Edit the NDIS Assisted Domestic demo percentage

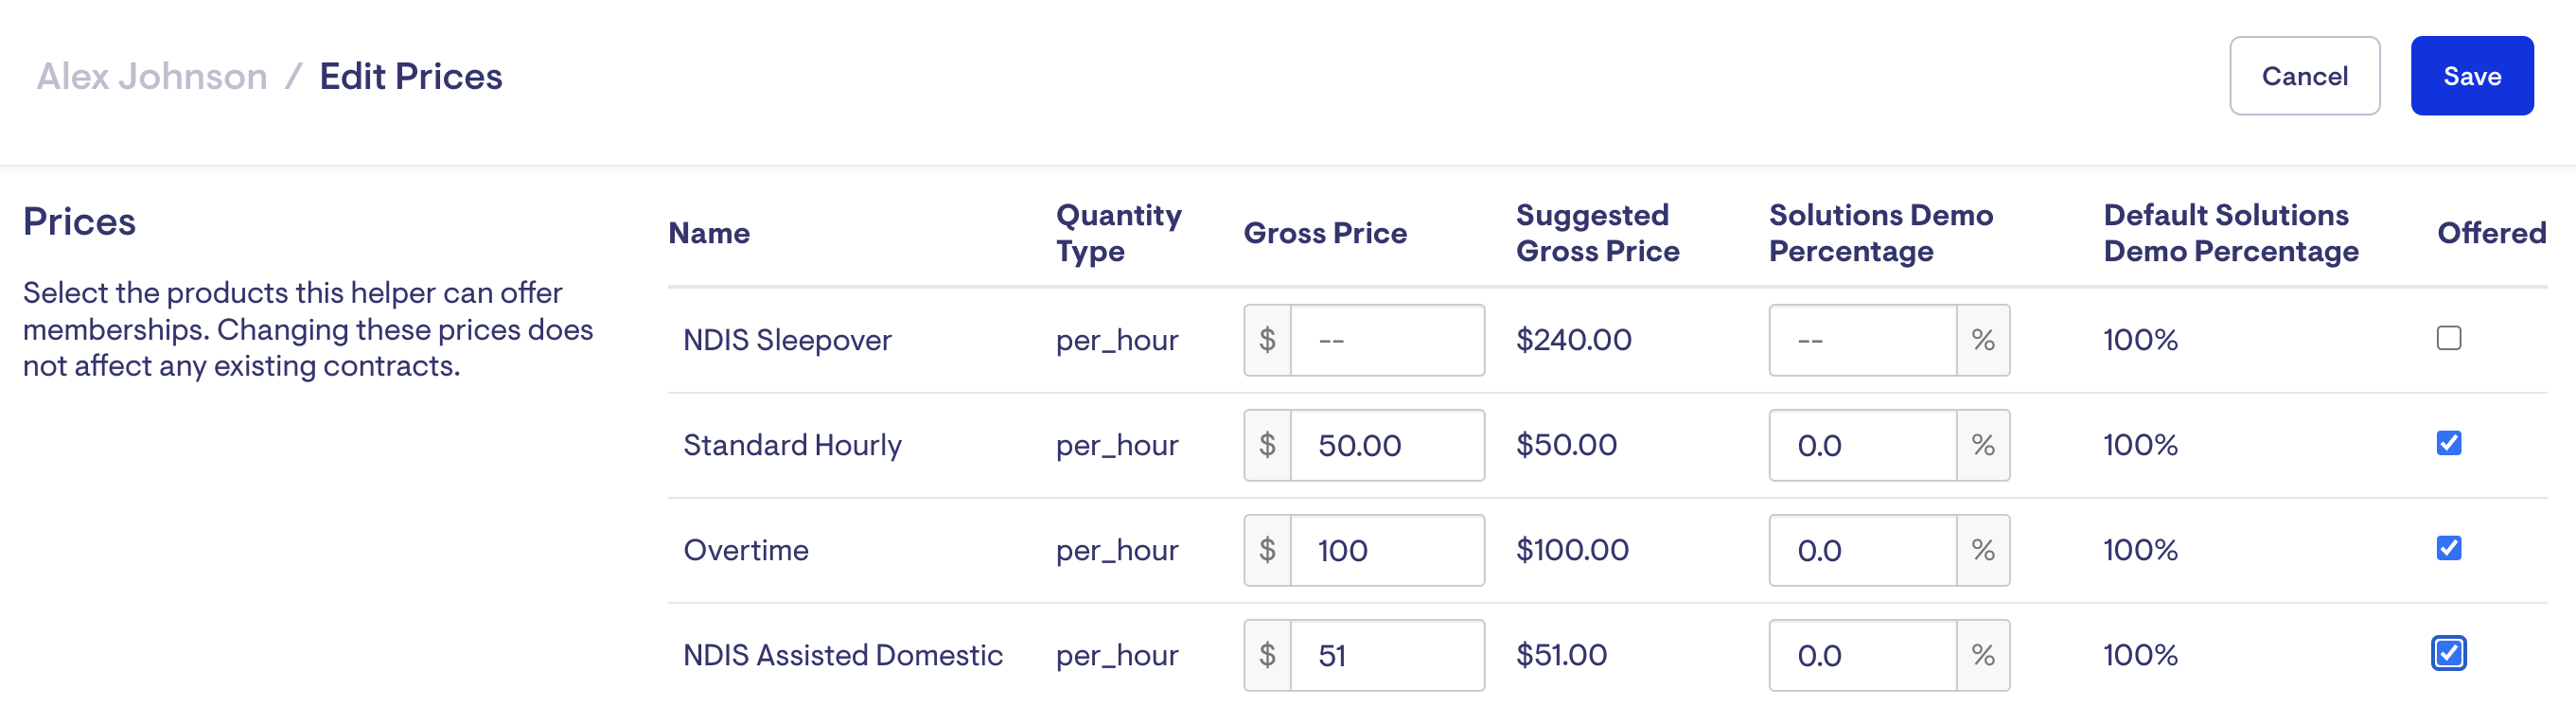1862,655
